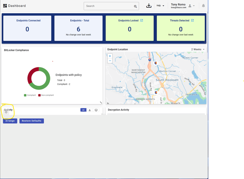Screen dimensions: 244x179
Task: Filter Activity by user icon
Action: 90,110
